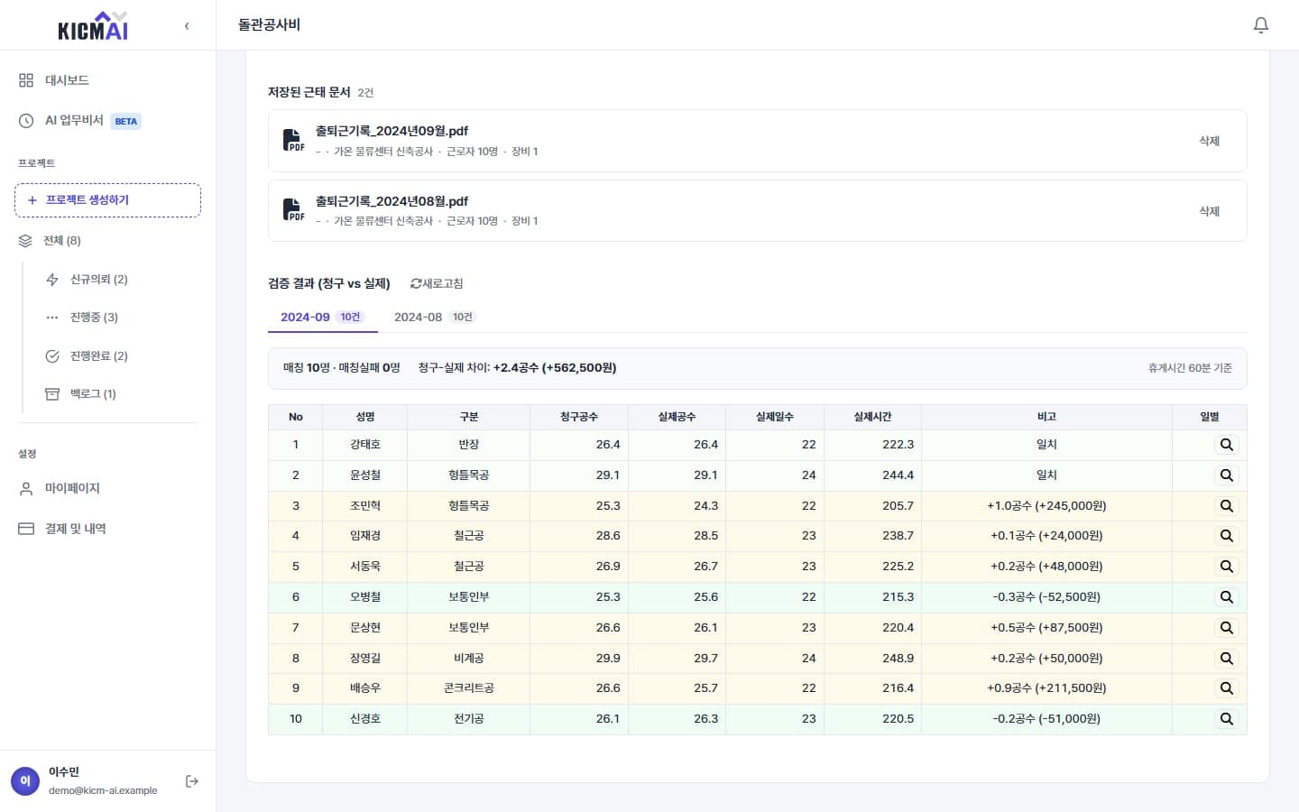The height and width of the screenshot is (812, 1299).
Task: Click the +1.0공수 (+245,000원) remark cell
Action: 1046,506
